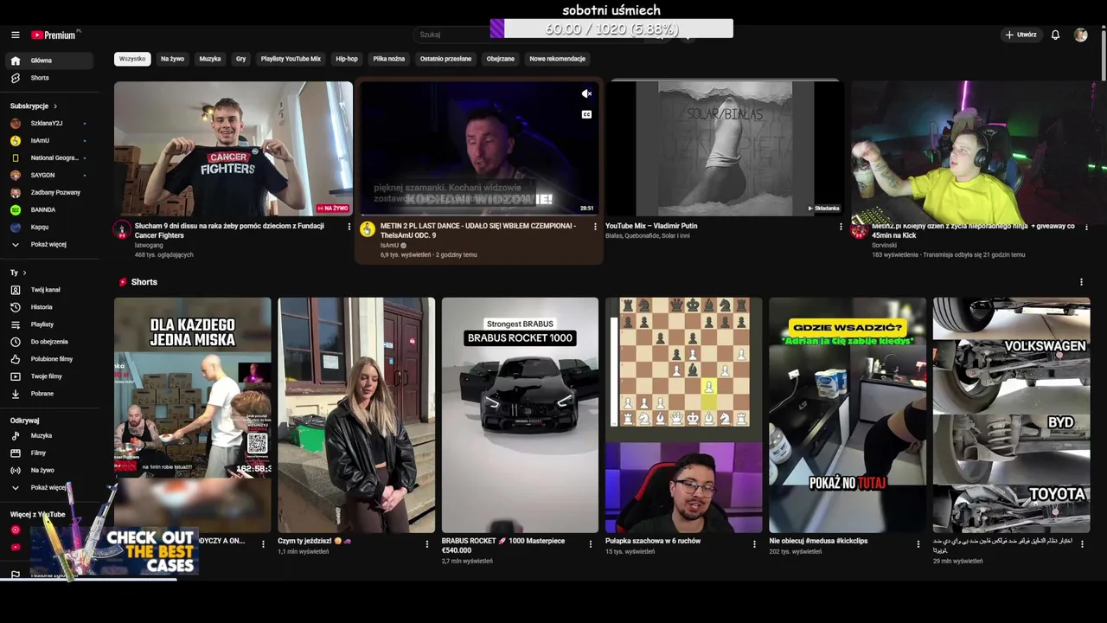This screenshot has width=1107, height=623.
Task: Open Metin2.pl video title link
Action: point(973,230)
